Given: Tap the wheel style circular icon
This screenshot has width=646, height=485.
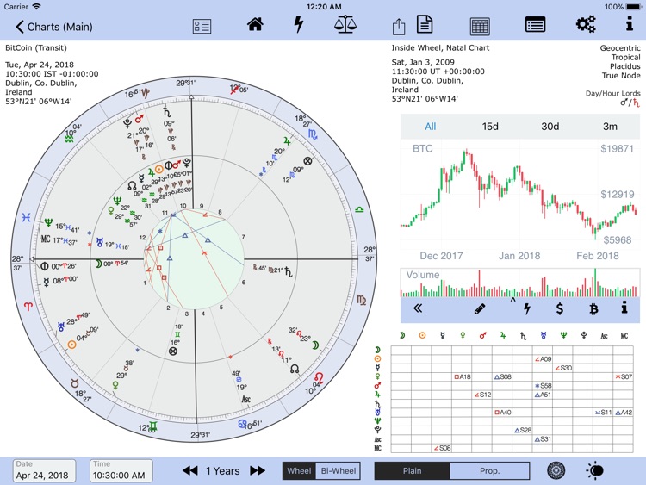Looking at the screenshot, I should pyautogui.click(x=556, y=470).
